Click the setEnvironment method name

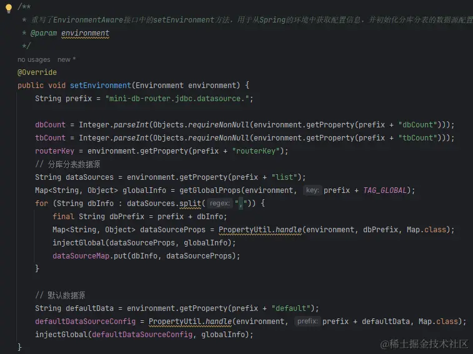point(101,86)
